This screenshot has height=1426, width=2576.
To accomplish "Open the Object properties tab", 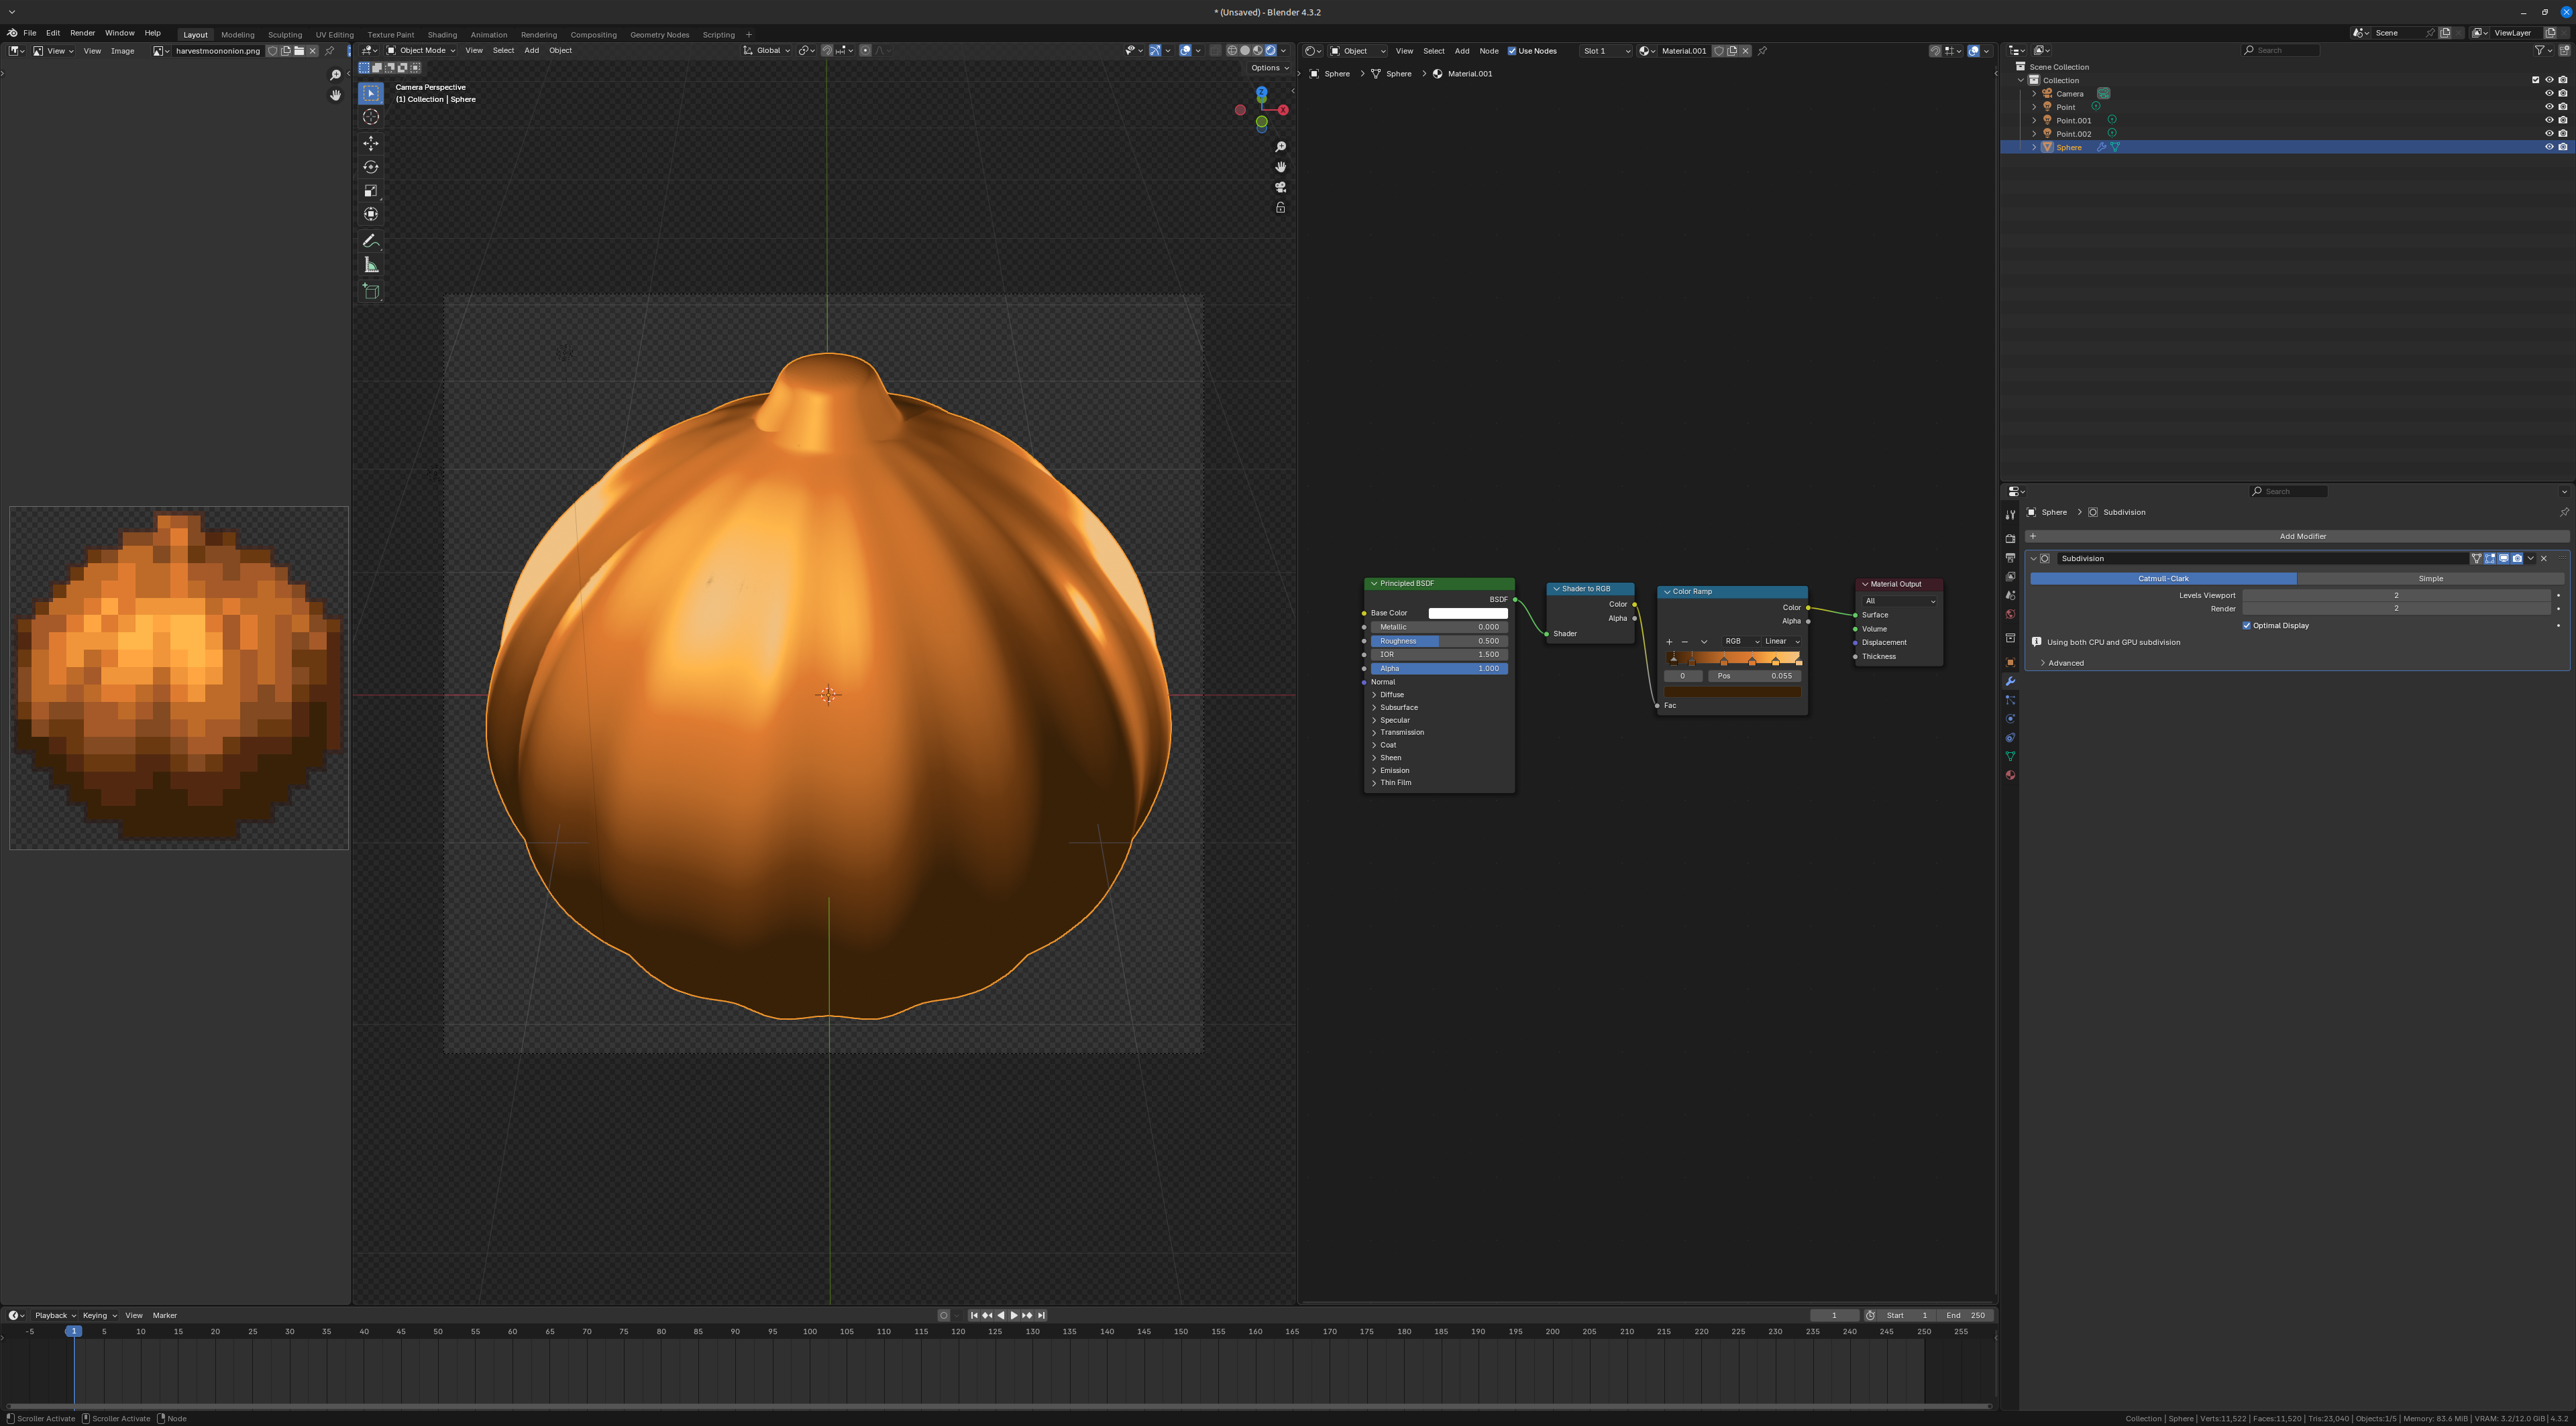I will (2010, 662).
